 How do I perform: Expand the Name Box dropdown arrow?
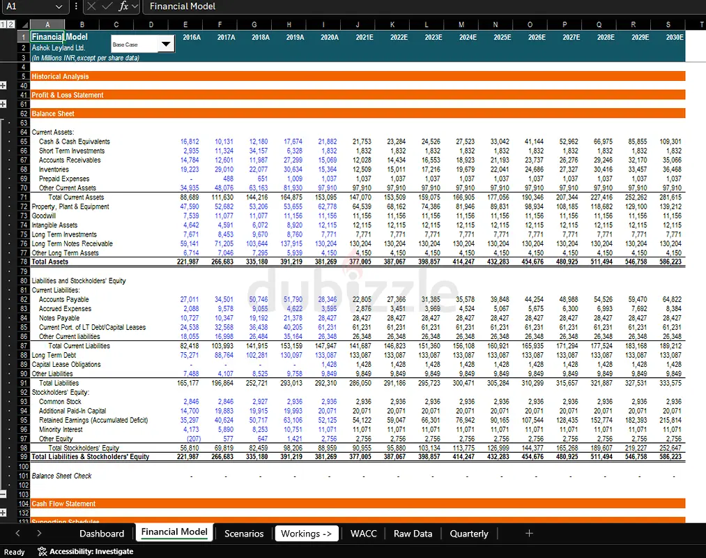(59, 6)
